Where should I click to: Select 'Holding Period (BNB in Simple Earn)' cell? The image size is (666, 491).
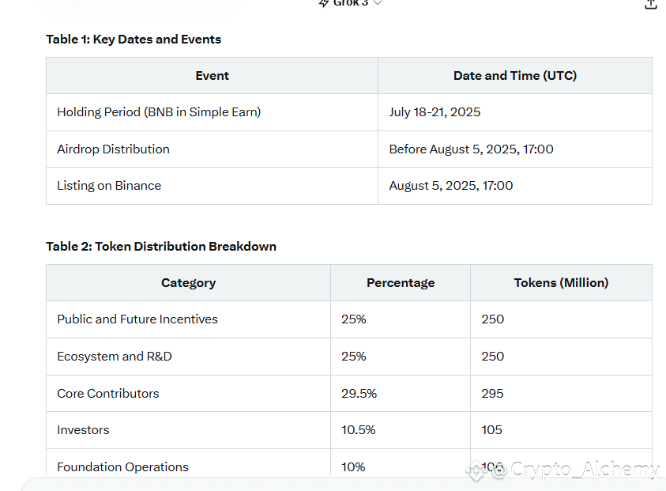coord(212,112)
